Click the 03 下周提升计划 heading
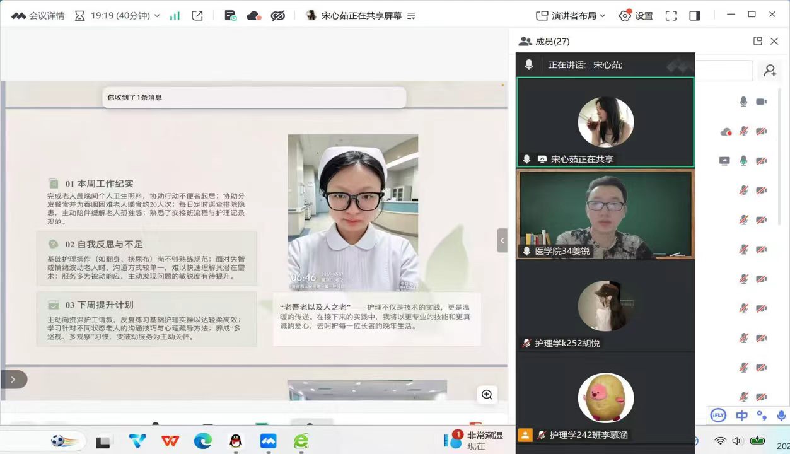The image size is (790, 454). click(x=100, y=305)
